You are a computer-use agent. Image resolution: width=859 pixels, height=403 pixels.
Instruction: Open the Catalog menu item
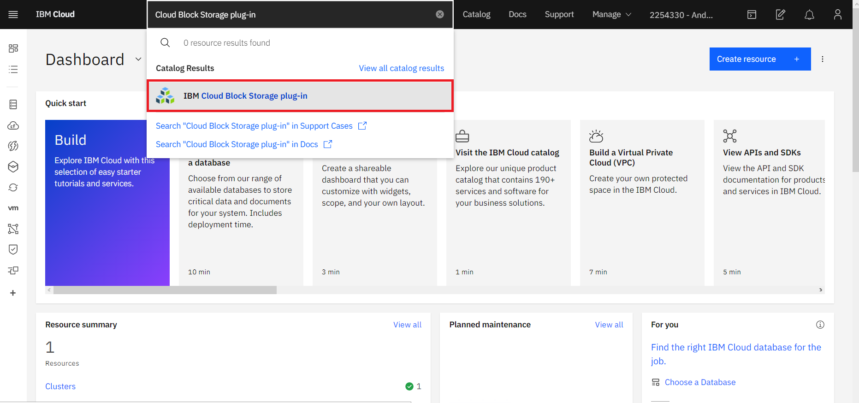[x=476, y=14]
